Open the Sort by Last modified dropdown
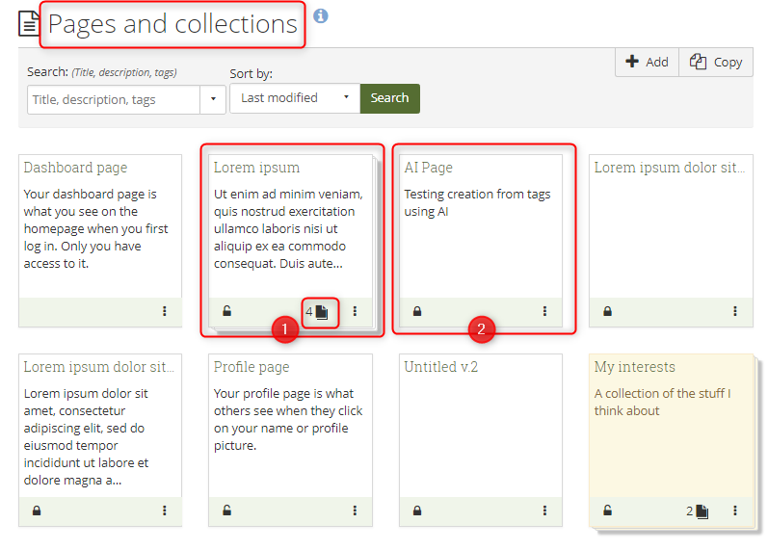Image resolution: width=768 pixels, height=550 pixels. 294,98
